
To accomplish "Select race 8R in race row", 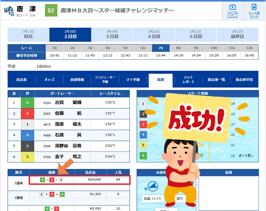I will [x=179, y=48].
